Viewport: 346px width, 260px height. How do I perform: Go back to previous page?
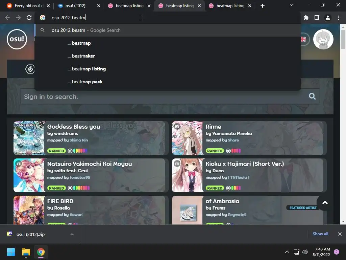coord(7,18)
